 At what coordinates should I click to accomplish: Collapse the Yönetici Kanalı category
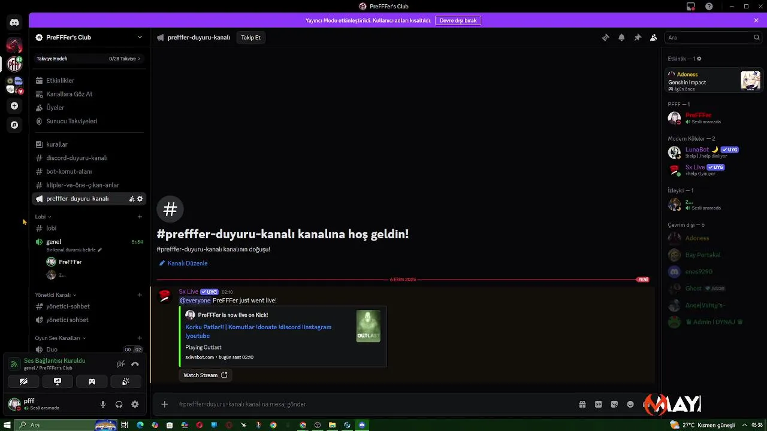click(x=56, y=295)
